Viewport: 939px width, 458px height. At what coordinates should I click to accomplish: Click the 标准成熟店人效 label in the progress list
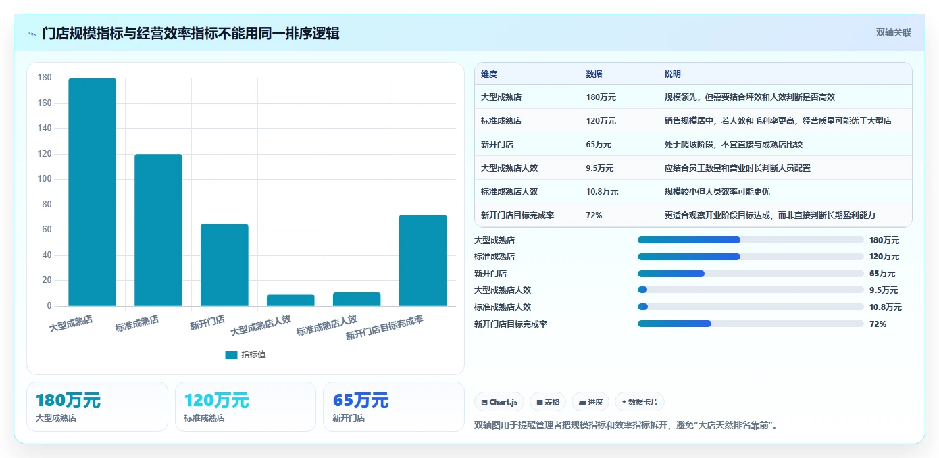[503, 307]
